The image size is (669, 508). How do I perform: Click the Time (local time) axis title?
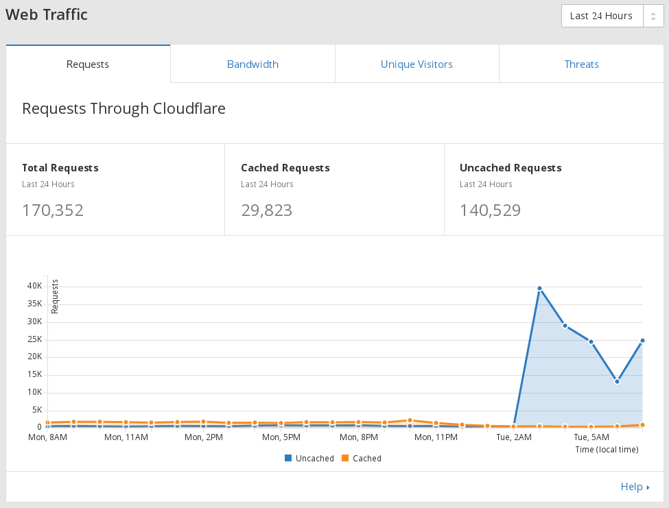point(607,450)
